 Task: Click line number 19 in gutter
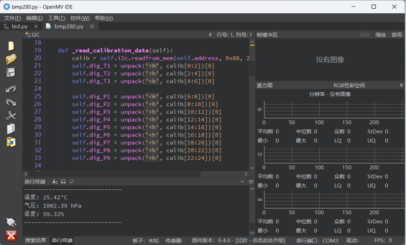pyautogui.click(x=38, y=50)
